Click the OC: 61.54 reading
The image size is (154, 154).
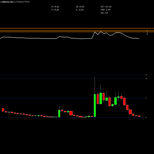(x=106, y=7)
